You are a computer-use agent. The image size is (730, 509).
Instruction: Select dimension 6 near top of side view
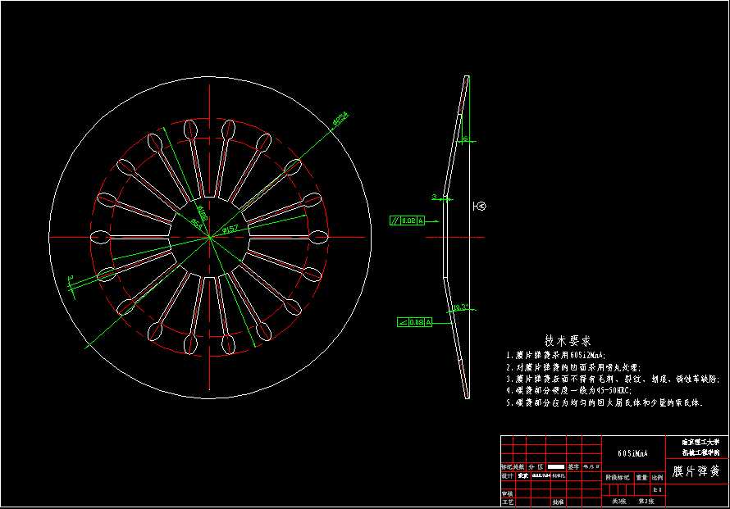click(x=464, y=140)
